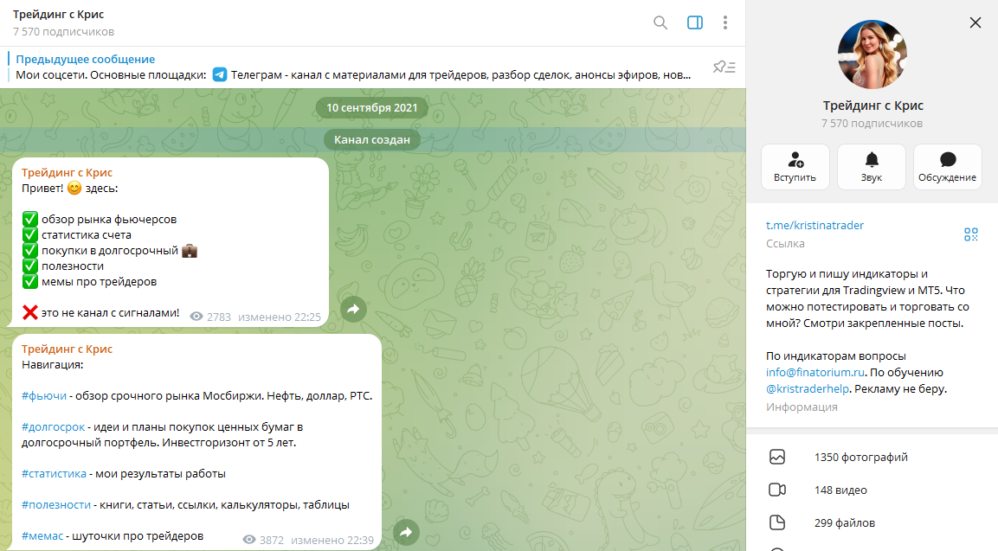
Task: Click the 'мемы про трейдеров' checklist line
Action: (x=89, y=282)
